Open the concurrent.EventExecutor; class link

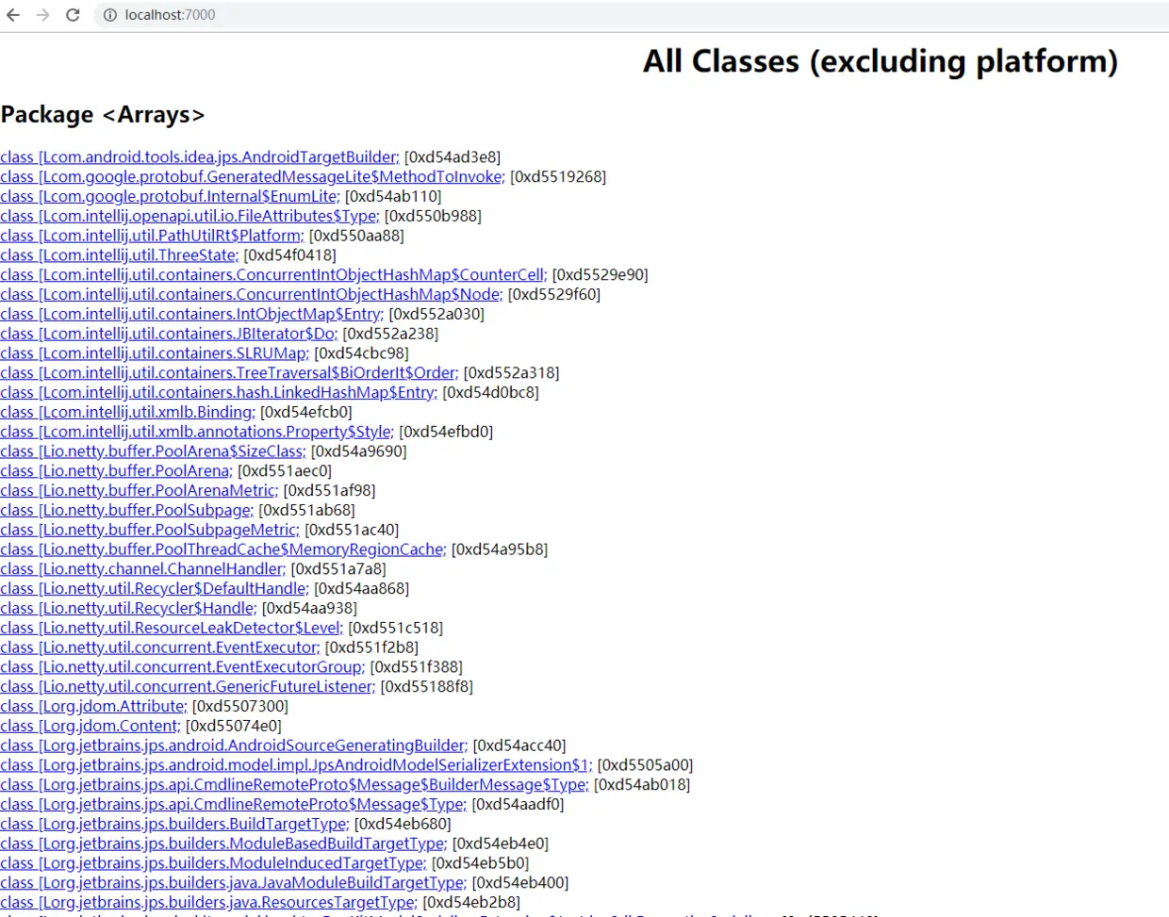160,647
